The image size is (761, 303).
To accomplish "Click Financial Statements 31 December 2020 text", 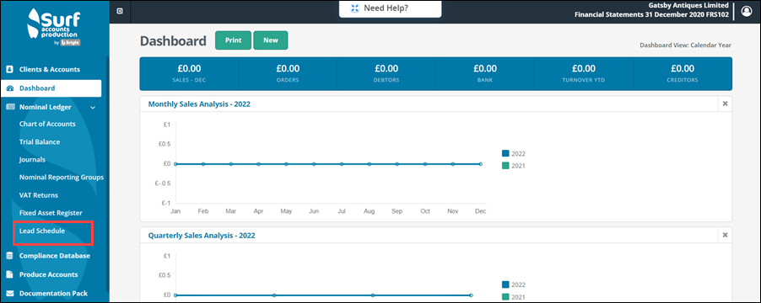I will point(652,14).
